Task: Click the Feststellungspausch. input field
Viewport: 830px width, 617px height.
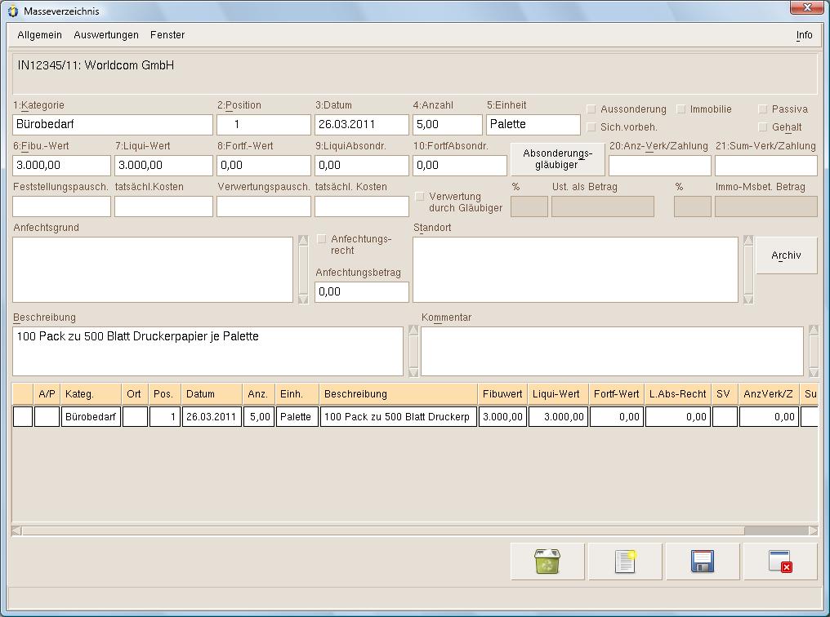Action: click(61, 206)
